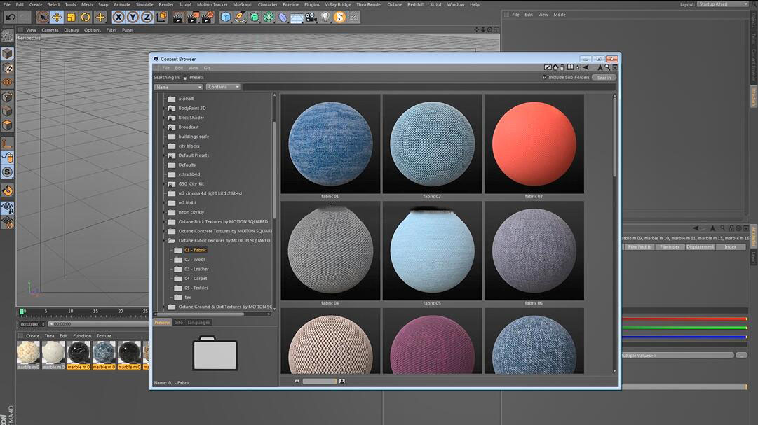758x425 pixels.
Task: Enable Axis mode L-shaped icon
Action: [7, 144]
